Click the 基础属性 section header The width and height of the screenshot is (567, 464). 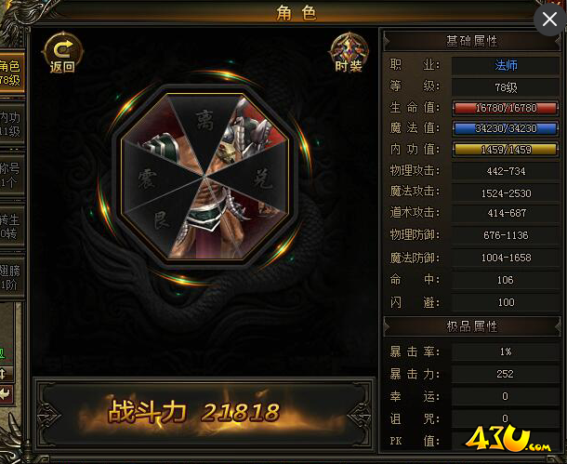(x=472, y=41)
